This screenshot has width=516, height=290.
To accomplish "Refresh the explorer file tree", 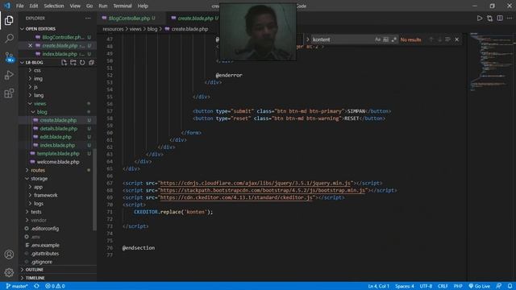I will [82, 63].
